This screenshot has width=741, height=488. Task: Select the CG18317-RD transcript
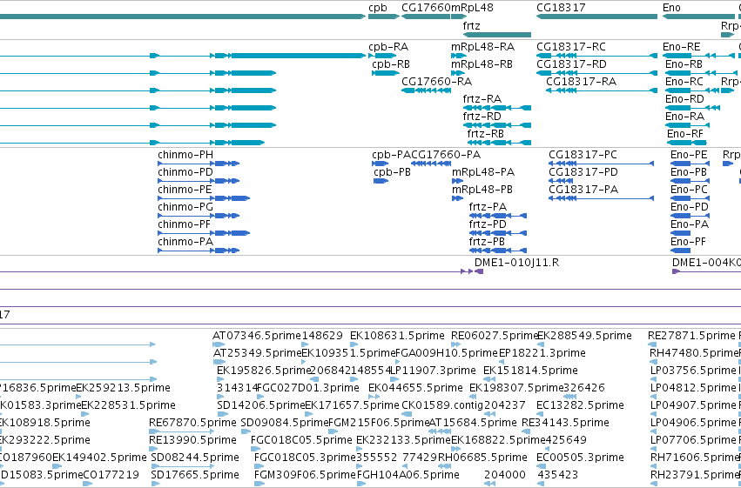click(596, 73)
